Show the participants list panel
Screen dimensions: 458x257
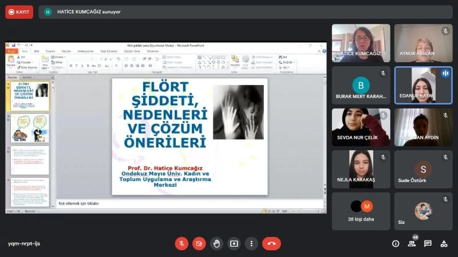412,243
